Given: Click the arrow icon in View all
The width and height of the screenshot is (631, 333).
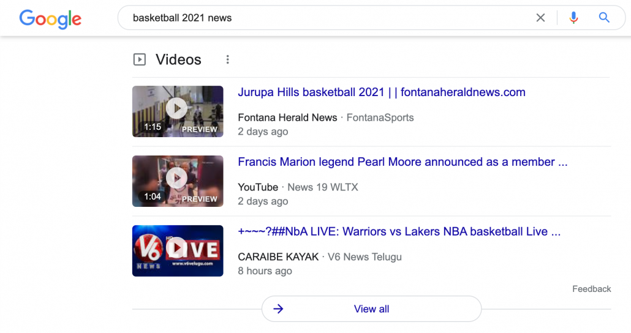Looking at the screenshot, I should tap(278, 309).
